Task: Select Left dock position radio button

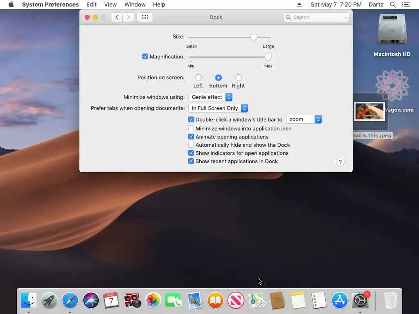Action: [198, 78]
